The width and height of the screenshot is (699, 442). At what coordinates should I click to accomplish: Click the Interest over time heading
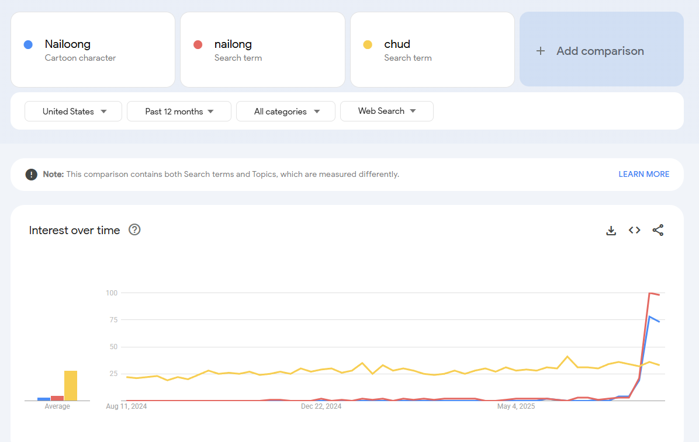[74, 231]
